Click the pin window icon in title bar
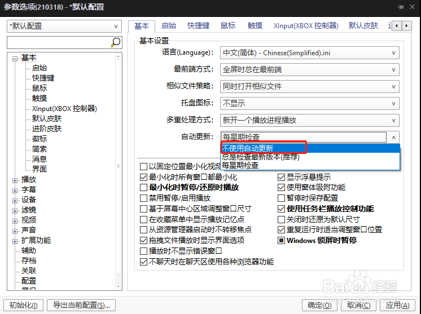Screen dimensions: 421x314 pos(401,7)
